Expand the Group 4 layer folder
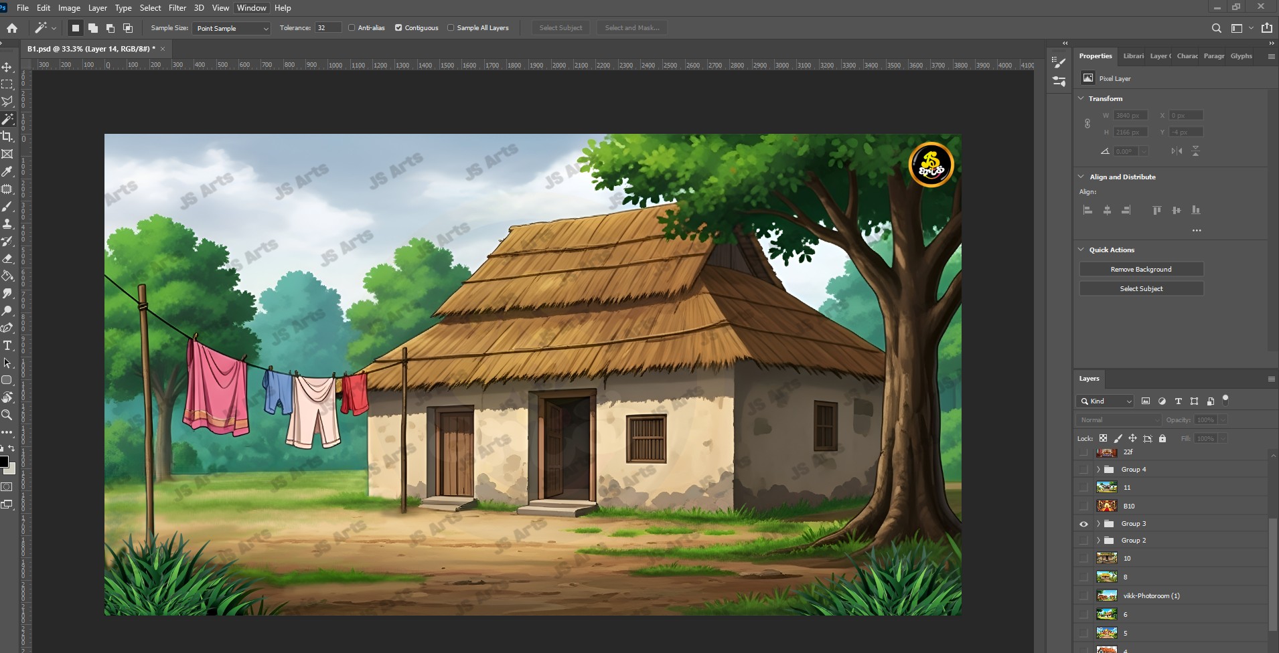The width and height of the screenshot is (1279, 653). tap(1098, 470)
